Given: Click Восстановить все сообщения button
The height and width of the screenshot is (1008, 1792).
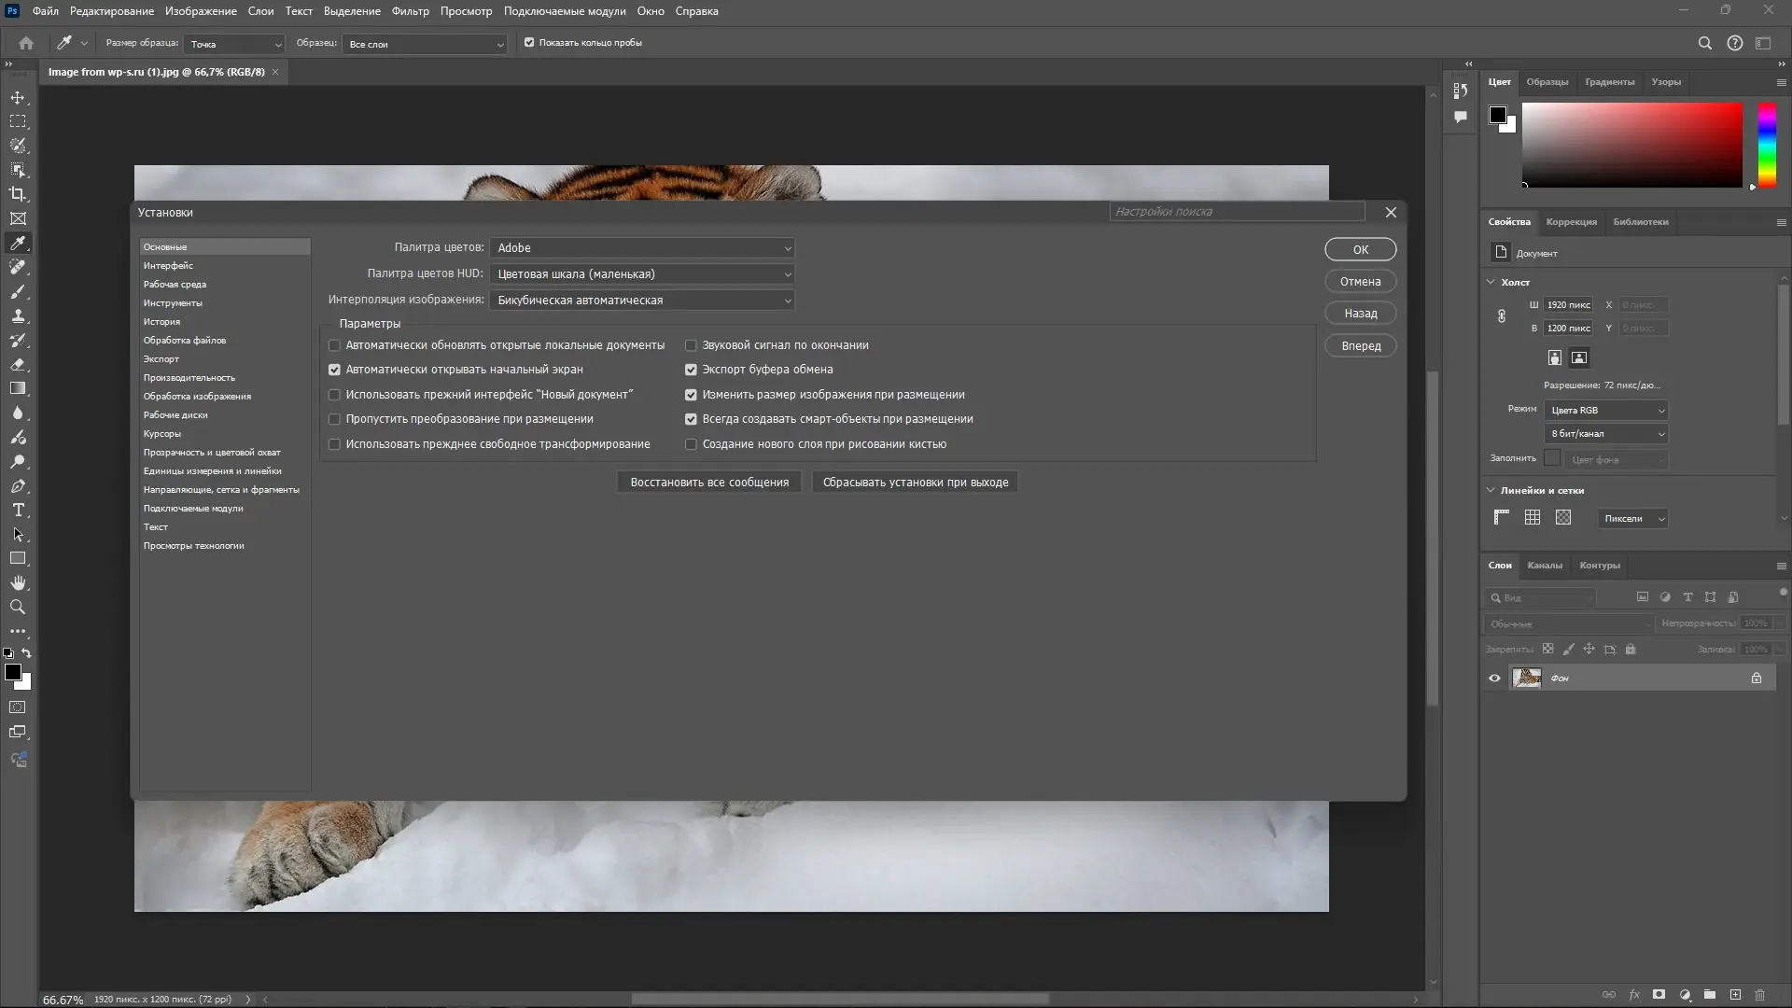Looking at the screenshot, I should coord(709,483).
